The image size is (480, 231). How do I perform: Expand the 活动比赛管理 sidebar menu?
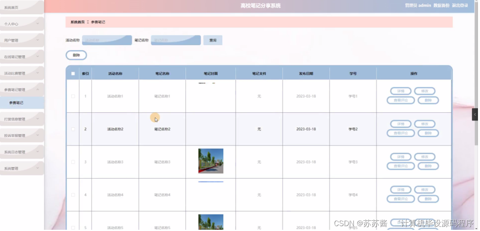(x=22, y=73)
